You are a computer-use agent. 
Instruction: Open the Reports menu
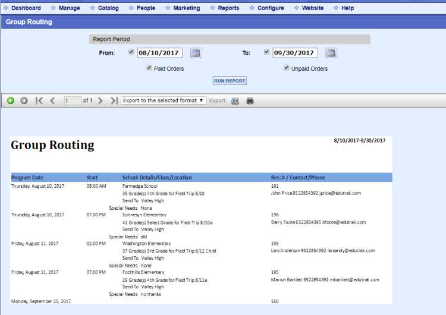228,8
